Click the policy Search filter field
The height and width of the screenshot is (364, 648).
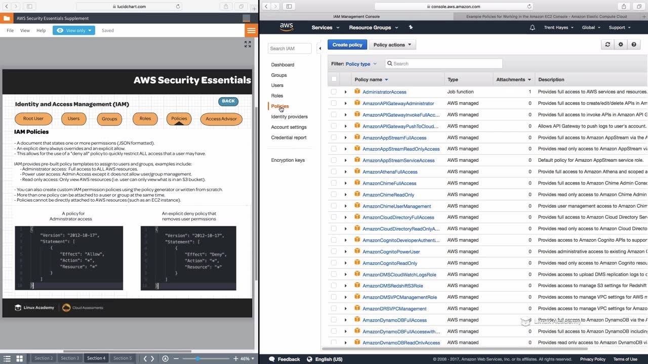point(443,64)
